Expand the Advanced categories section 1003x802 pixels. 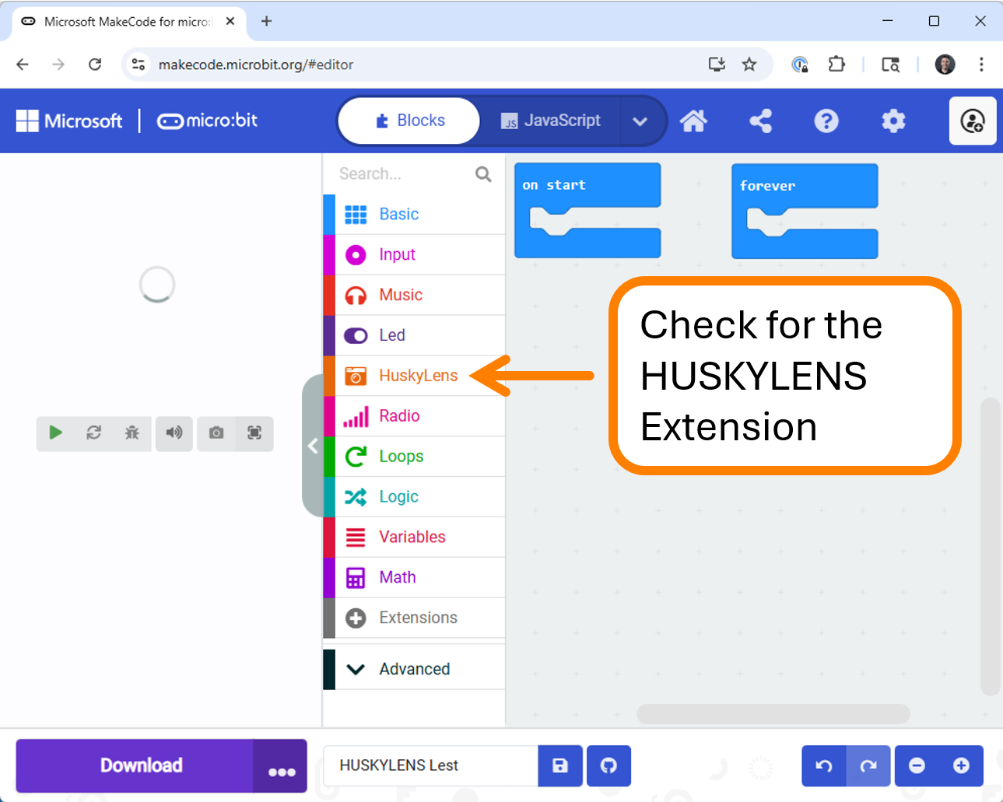[x=414, y=669]
